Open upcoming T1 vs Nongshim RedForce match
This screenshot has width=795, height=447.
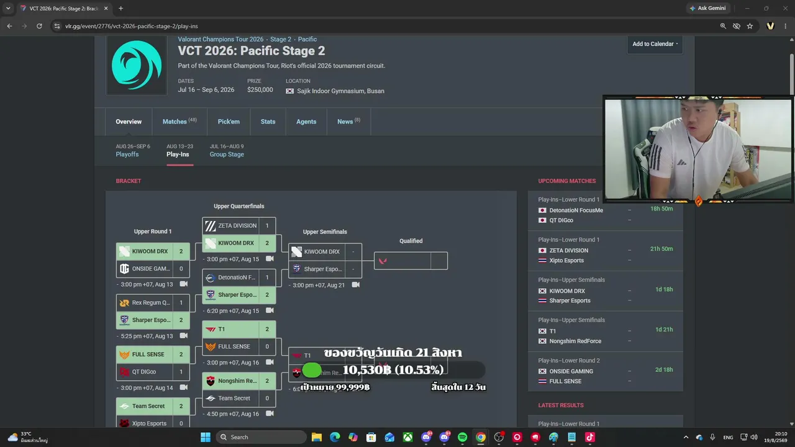[606, 331]
